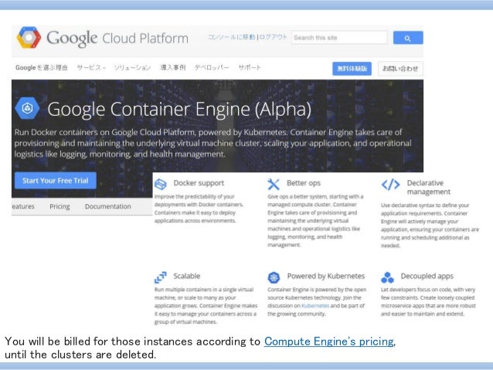Switch to the Features tab
The width and height of the screenshot is (493, 370).
click(23, 206)
